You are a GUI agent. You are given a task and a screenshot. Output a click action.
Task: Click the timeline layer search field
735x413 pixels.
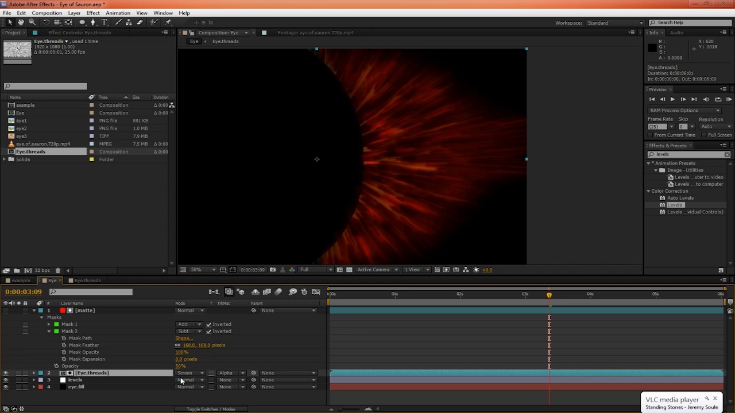tap(91, 292)
